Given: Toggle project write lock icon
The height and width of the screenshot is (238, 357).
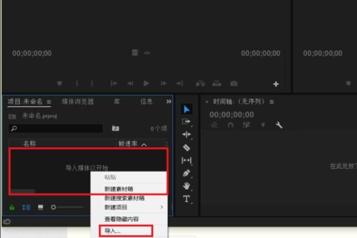Looking at the screenshot, I should [x=12, y=207].
